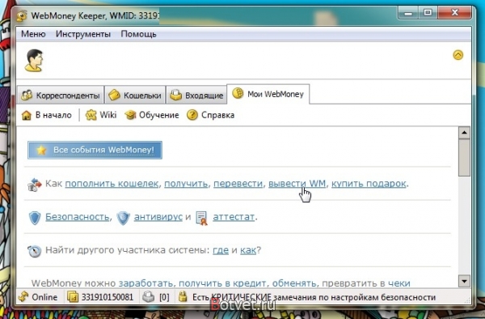
Task: Click the как link after где
Action: point(248,250)
